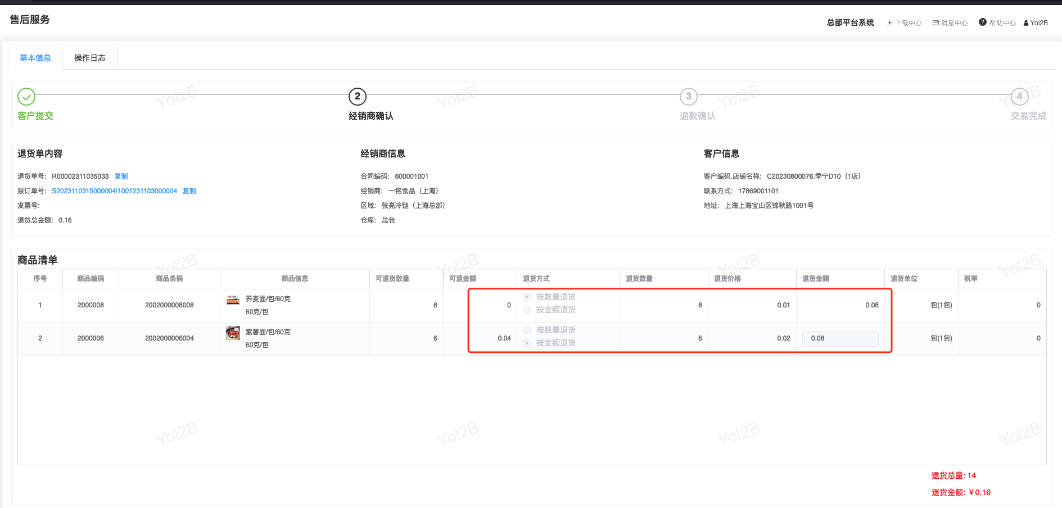Image resolution: width=1062 pixels, height=508 pixels.
Task: Click step 2 经销商确认 circle
Action: pyautogui.click(x=358, y=97)
